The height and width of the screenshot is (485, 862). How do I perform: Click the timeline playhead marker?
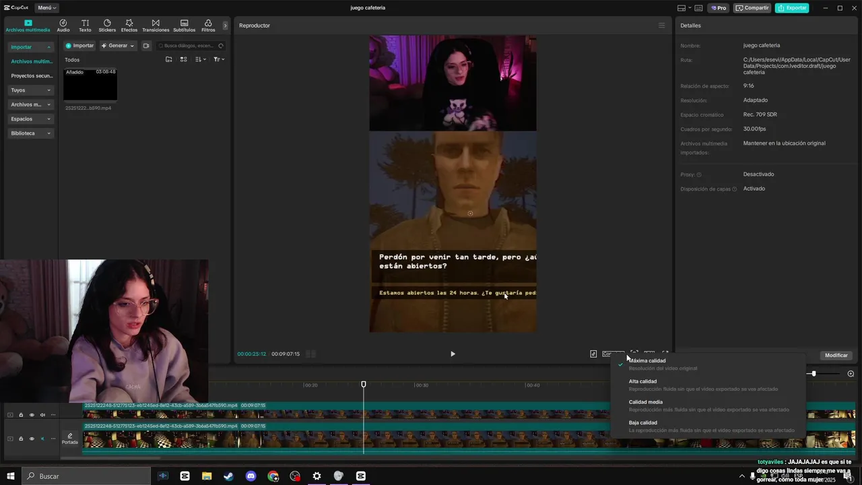364,384
